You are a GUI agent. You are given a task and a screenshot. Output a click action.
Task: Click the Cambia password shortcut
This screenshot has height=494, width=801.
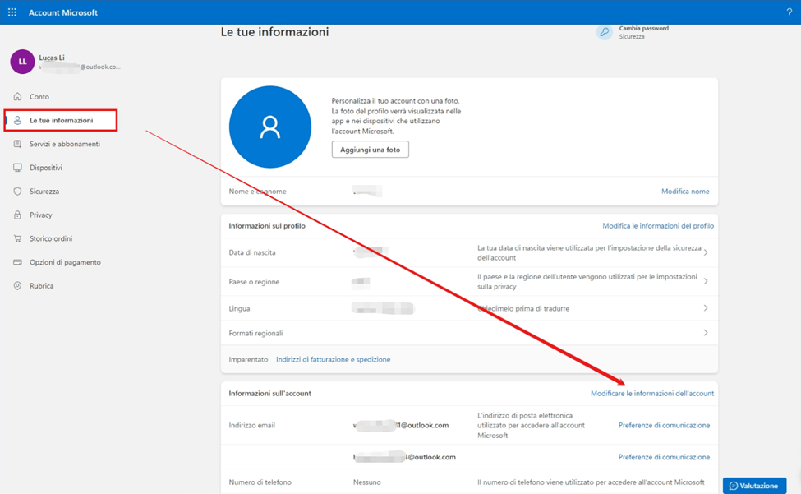coord(643,28)
